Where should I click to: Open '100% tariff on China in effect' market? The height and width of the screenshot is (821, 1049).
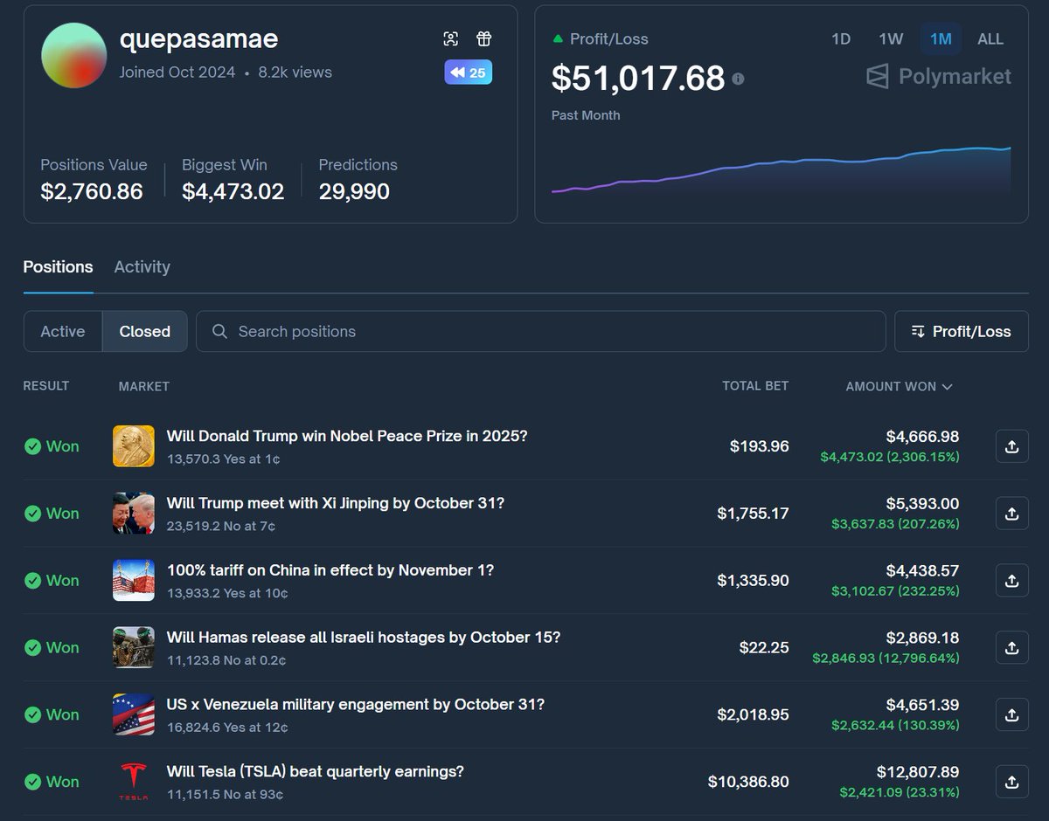click(330, 570)
